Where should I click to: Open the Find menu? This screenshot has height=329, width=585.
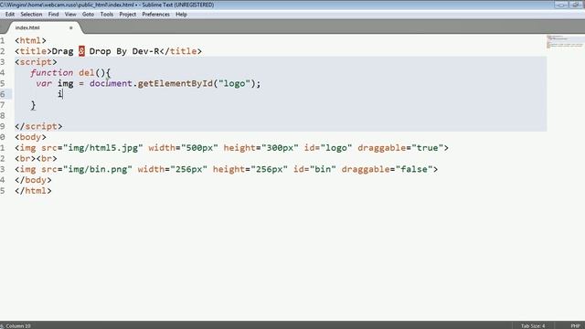tap(53, 15)
